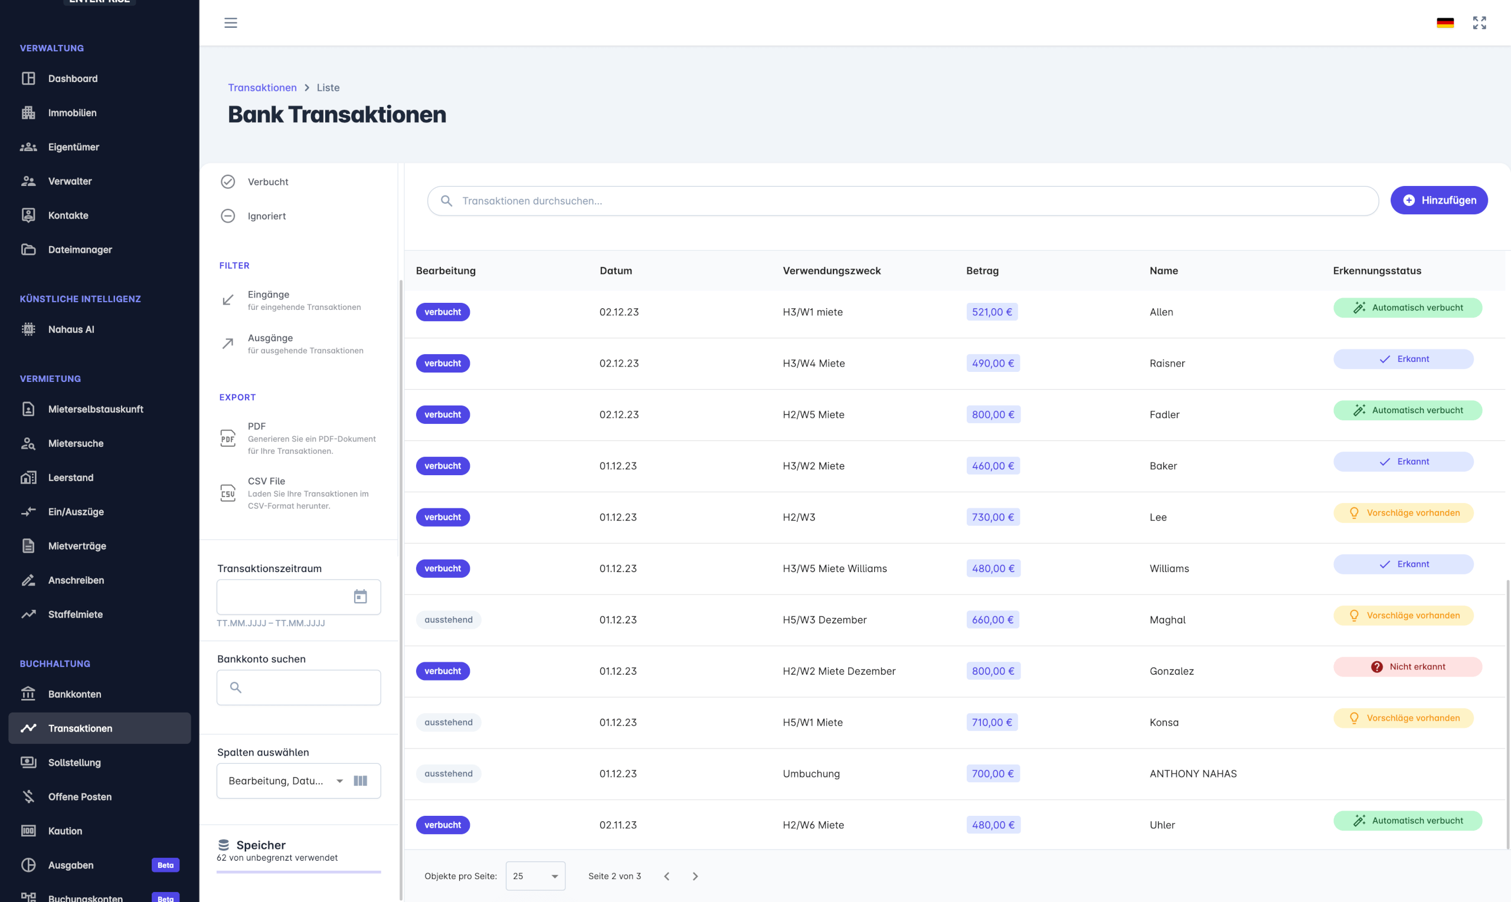Image resolution: width=1511 pixels, height=902 pixels.
Task: Click Transaktionszeitraum date range field
Action: coord(299,597)
